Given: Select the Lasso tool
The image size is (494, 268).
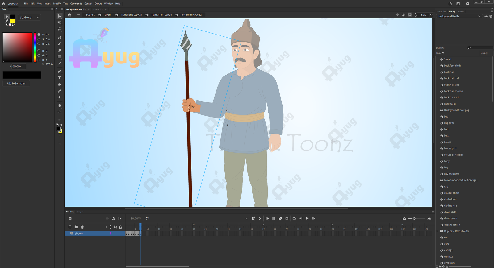Looking at the screenshot, I should click(x=60, y=29).
